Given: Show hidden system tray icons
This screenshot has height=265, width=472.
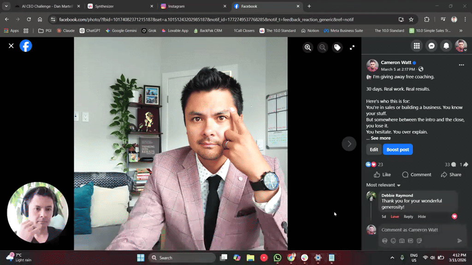Looking at the screenshot, I should pos(392,258).
